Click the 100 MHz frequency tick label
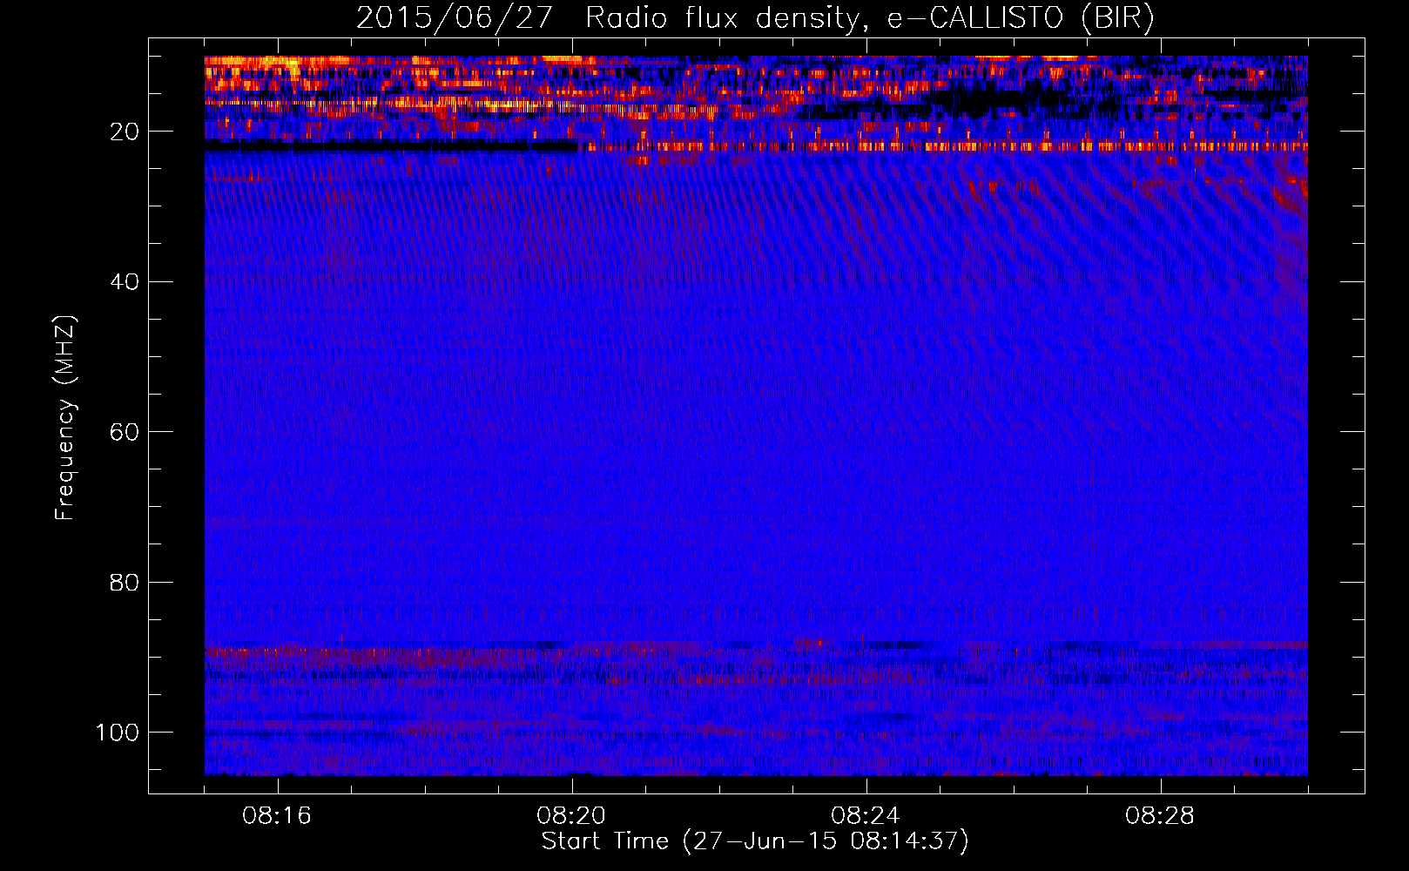 118,732
